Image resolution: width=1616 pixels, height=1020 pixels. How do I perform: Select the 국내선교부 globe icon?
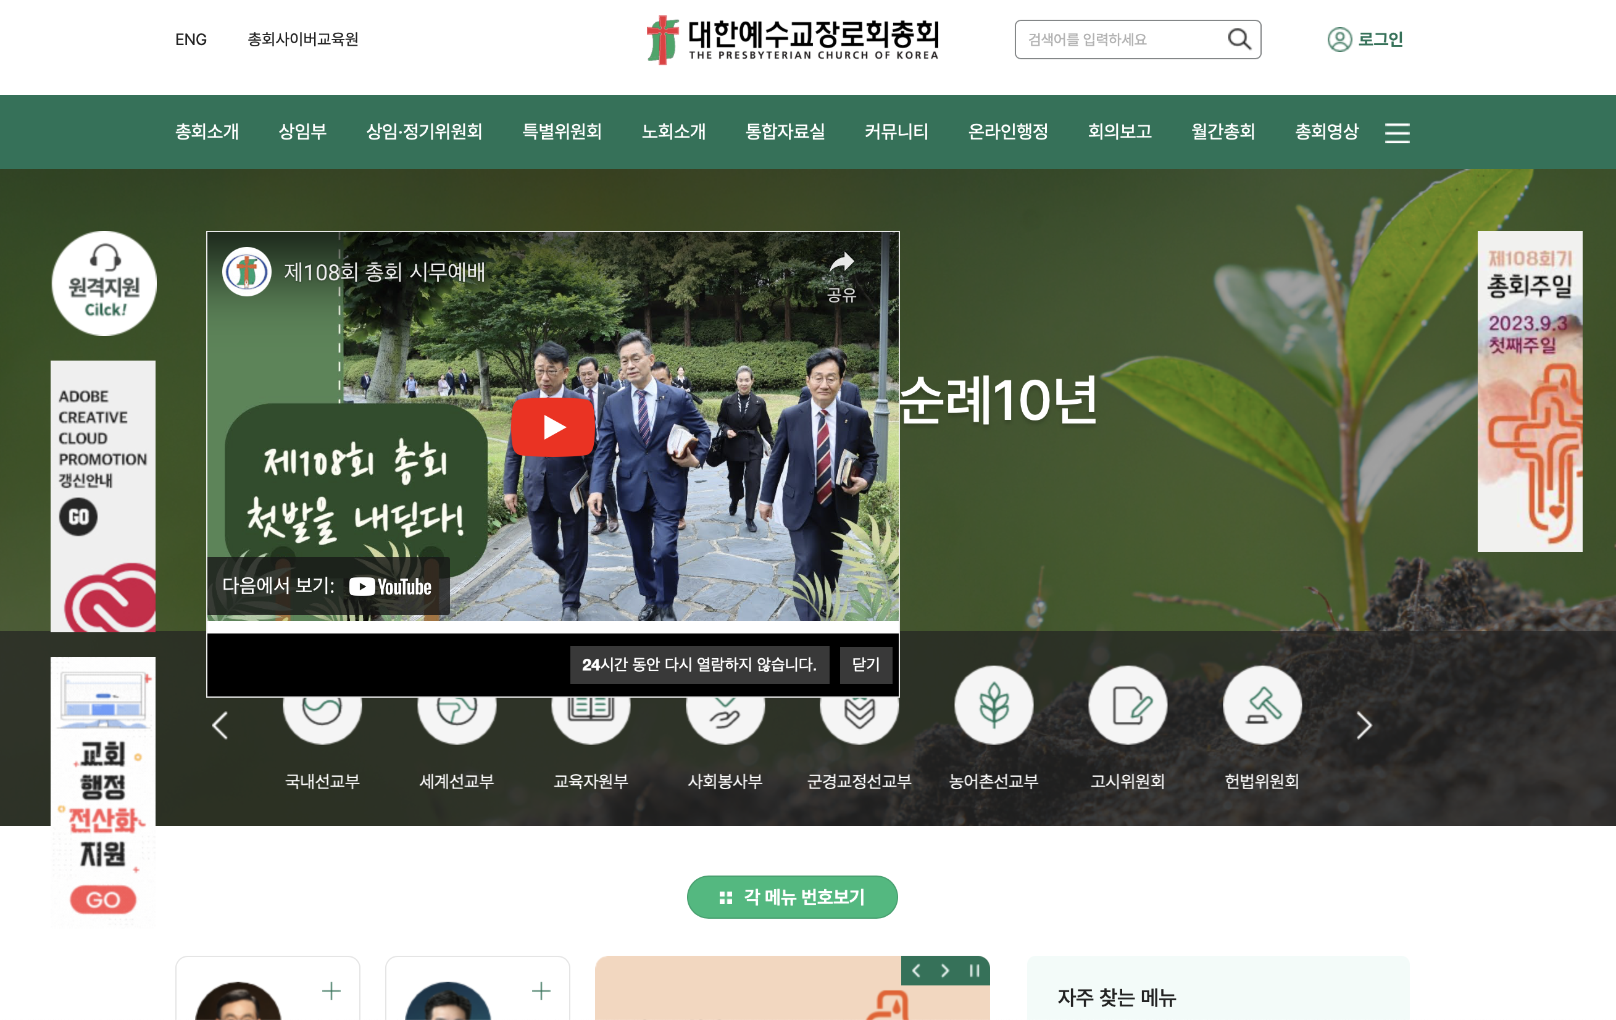322,705
